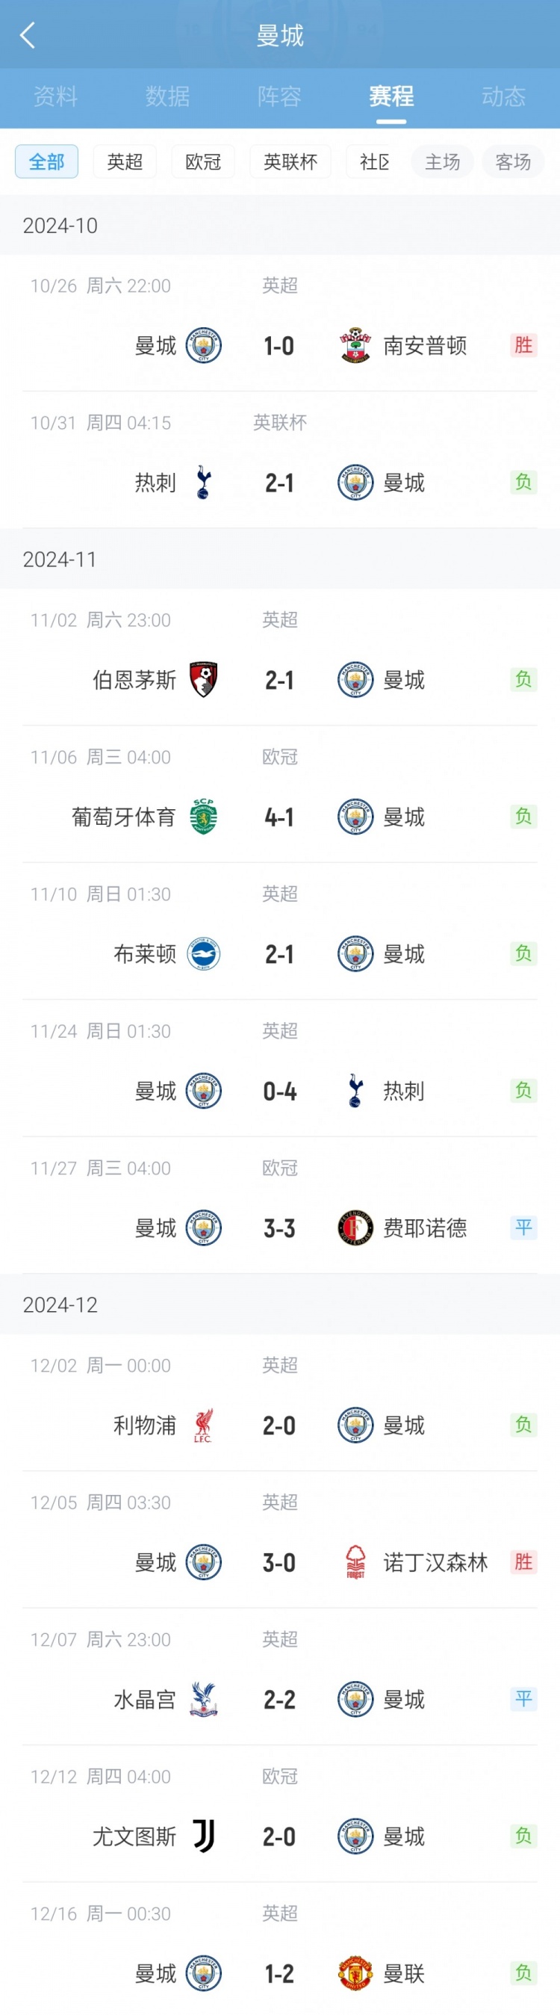Filter matches by 英超
This screenshot has width=560, height=2015.
[125, 162]
